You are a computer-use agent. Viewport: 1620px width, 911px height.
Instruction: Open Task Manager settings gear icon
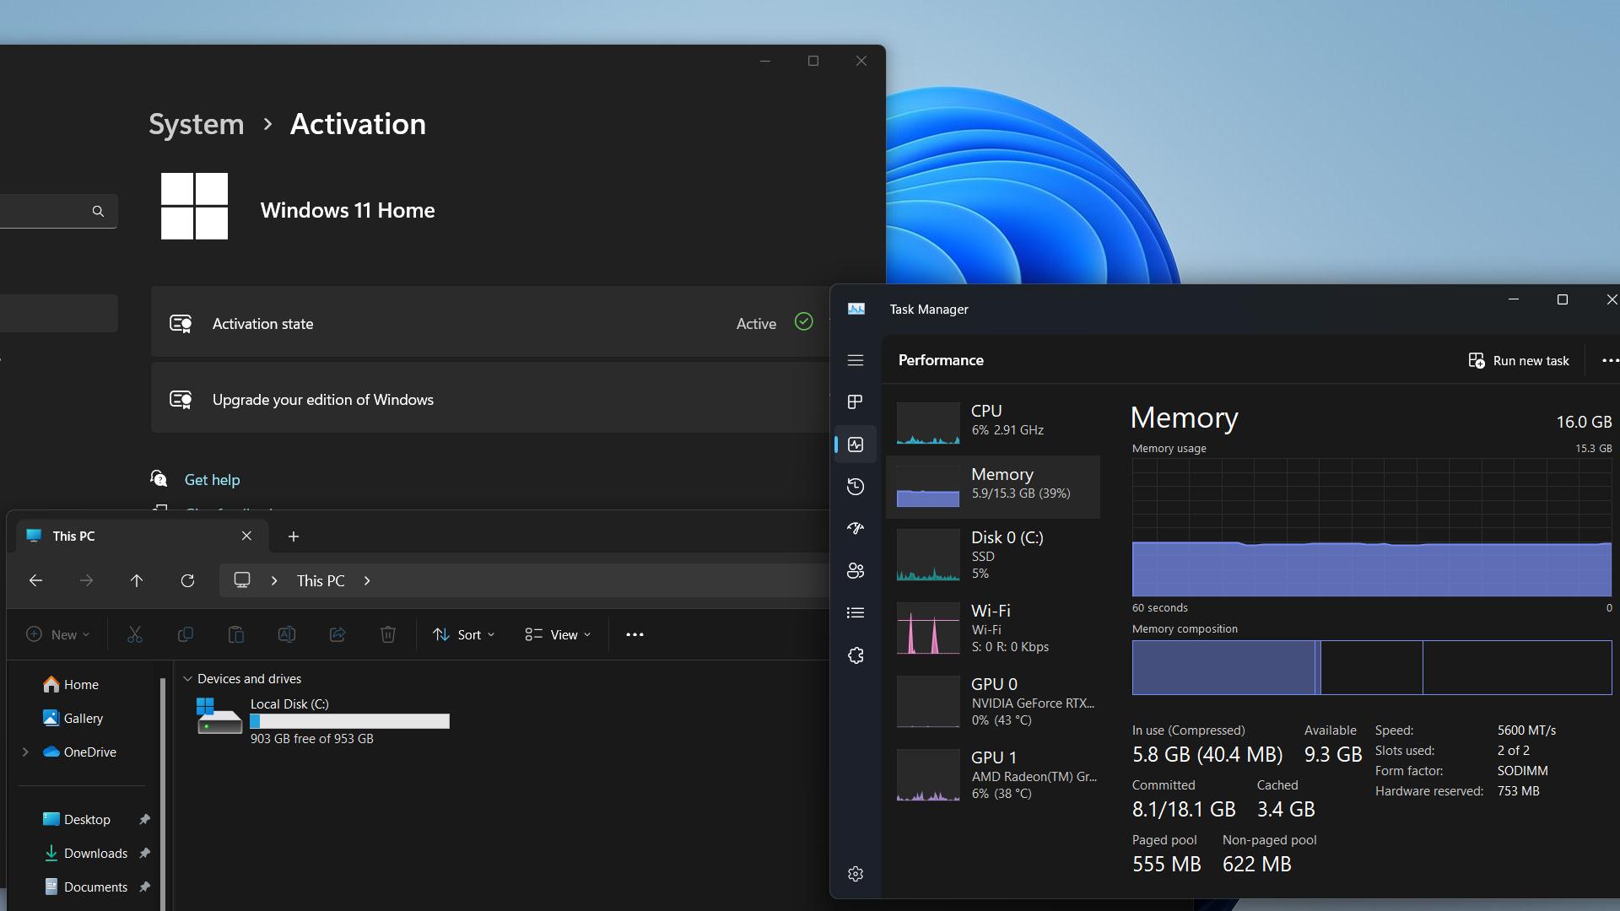pyautogui.click(x=855, y=874)
